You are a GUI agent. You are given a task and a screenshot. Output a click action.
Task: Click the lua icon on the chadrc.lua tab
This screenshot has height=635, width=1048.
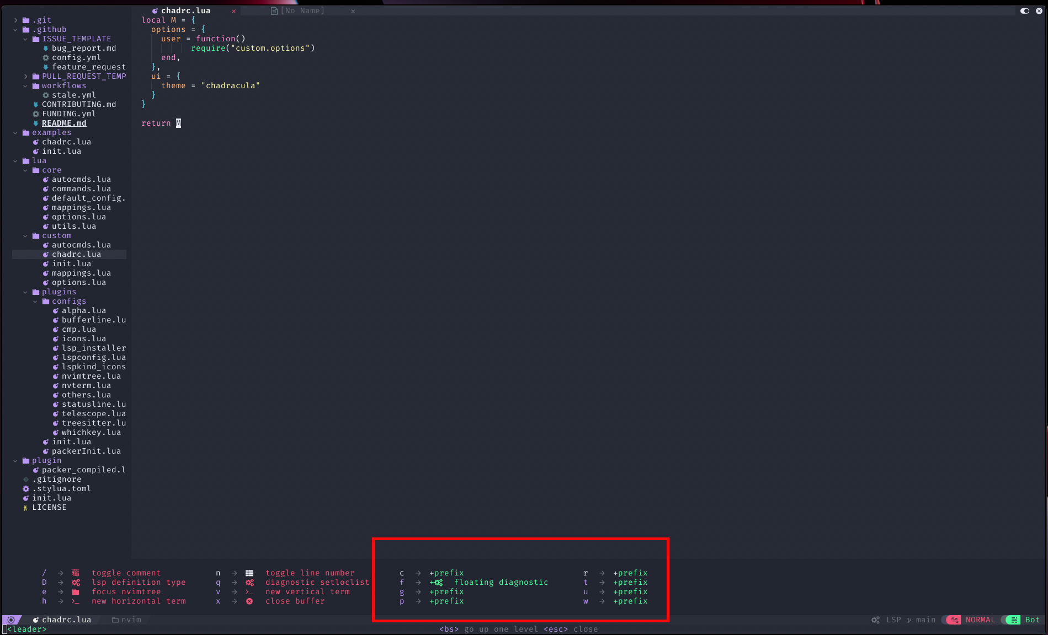point(156,10)
